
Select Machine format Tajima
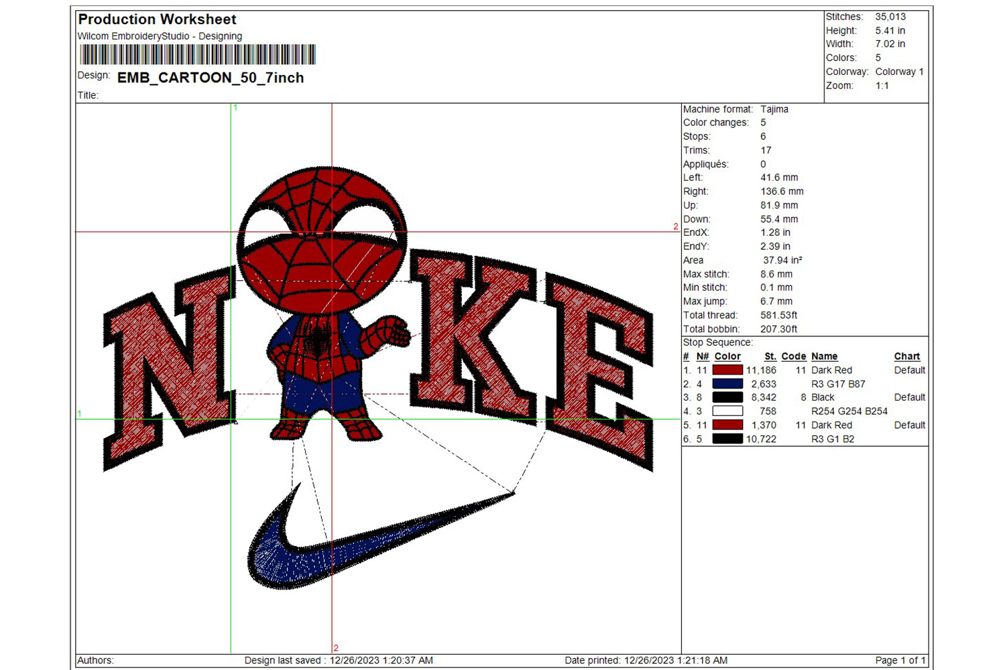[774, 109]
